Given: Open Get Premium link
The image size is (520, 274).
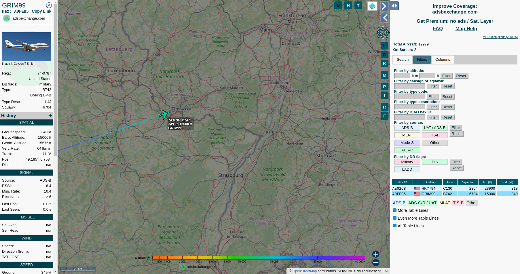Looking at the screenshot, I should pos(455,21).
